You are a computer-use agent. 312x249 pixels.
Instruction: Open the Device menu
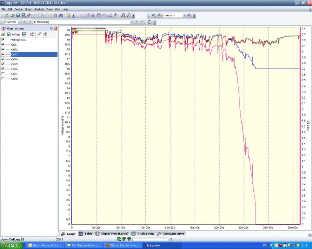coord(19,9)
